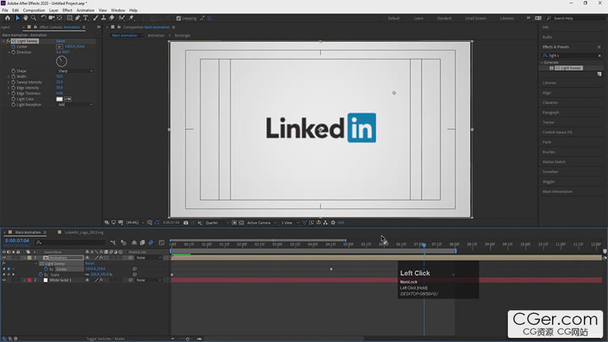Toggle the Width property stopwatch
This screenshot has width=608, height=342.
coord(14,77)
